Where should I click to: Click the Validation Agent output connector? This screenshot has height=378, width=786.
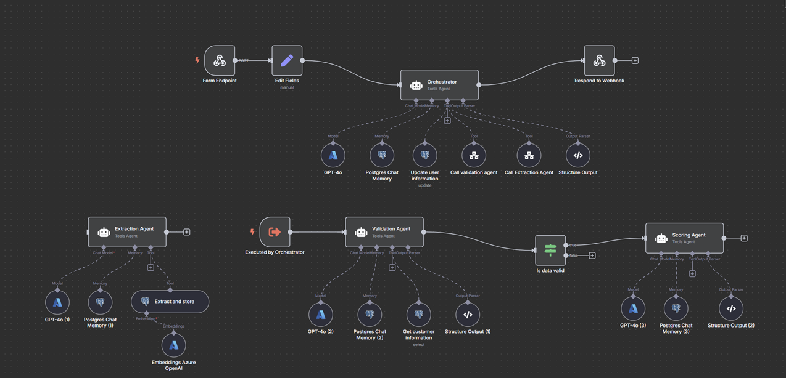click(423, 232)
